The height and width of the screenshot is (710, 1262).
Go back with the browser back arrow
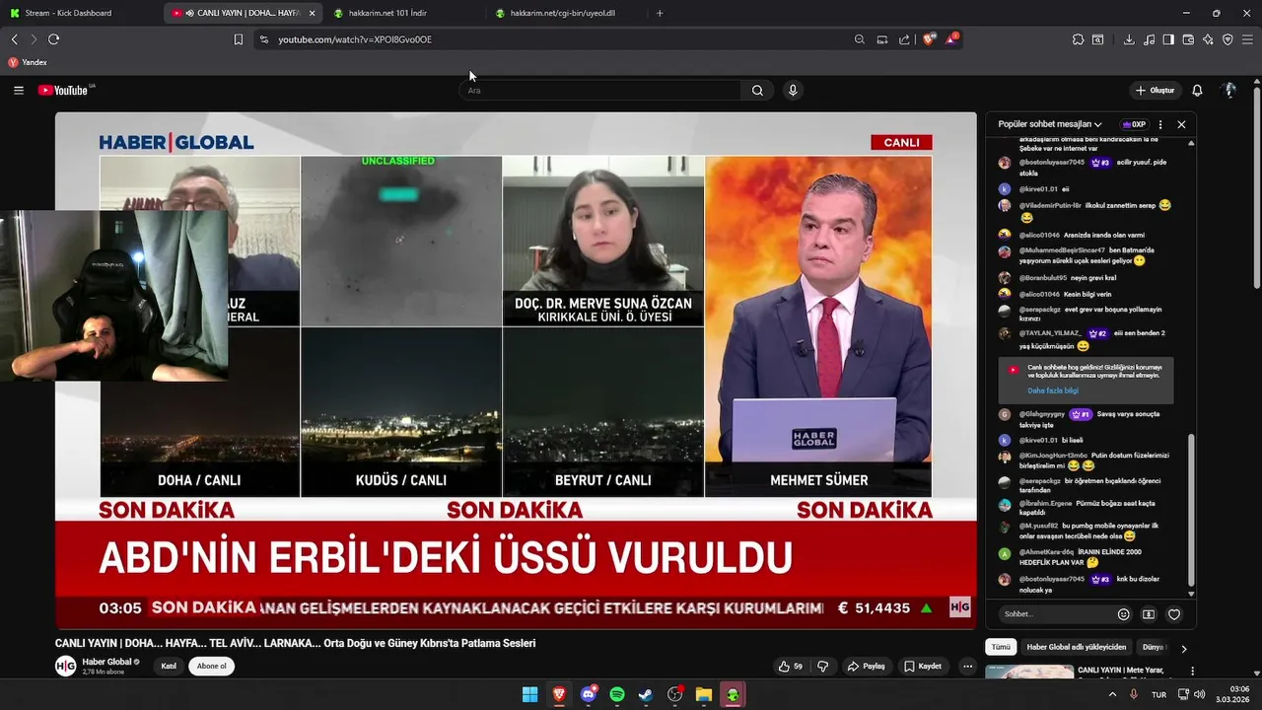(14, 39)
